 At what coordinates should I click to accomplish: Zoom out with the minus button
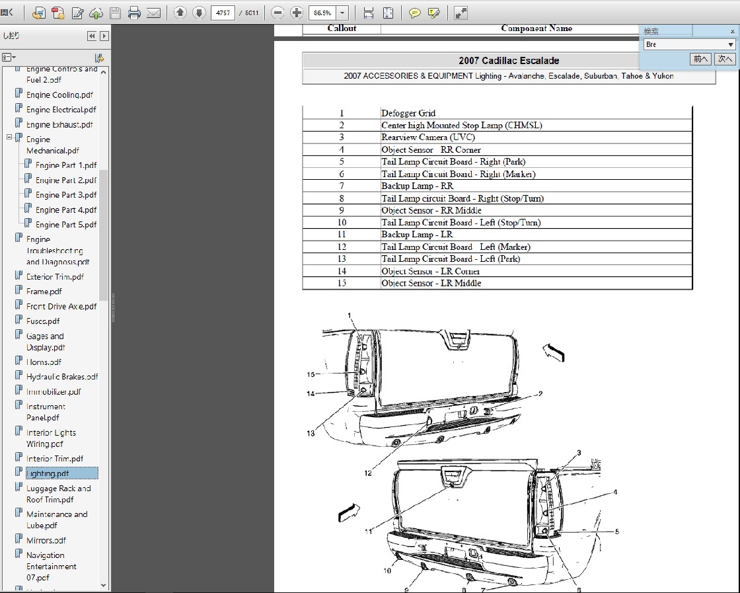tap(278, 13)
